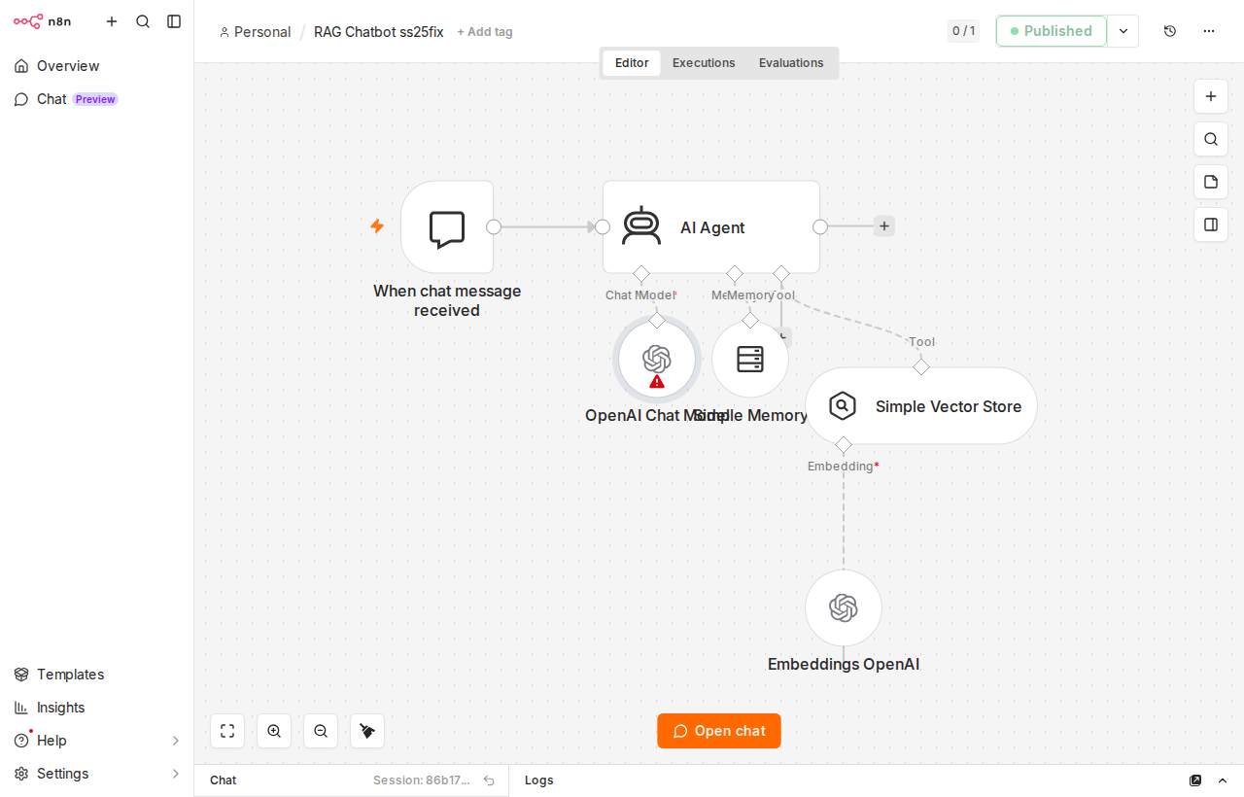Click the red warning icon on OpenAI node
The height and width of the screenshot is (797, 1244).
point(657,381)
